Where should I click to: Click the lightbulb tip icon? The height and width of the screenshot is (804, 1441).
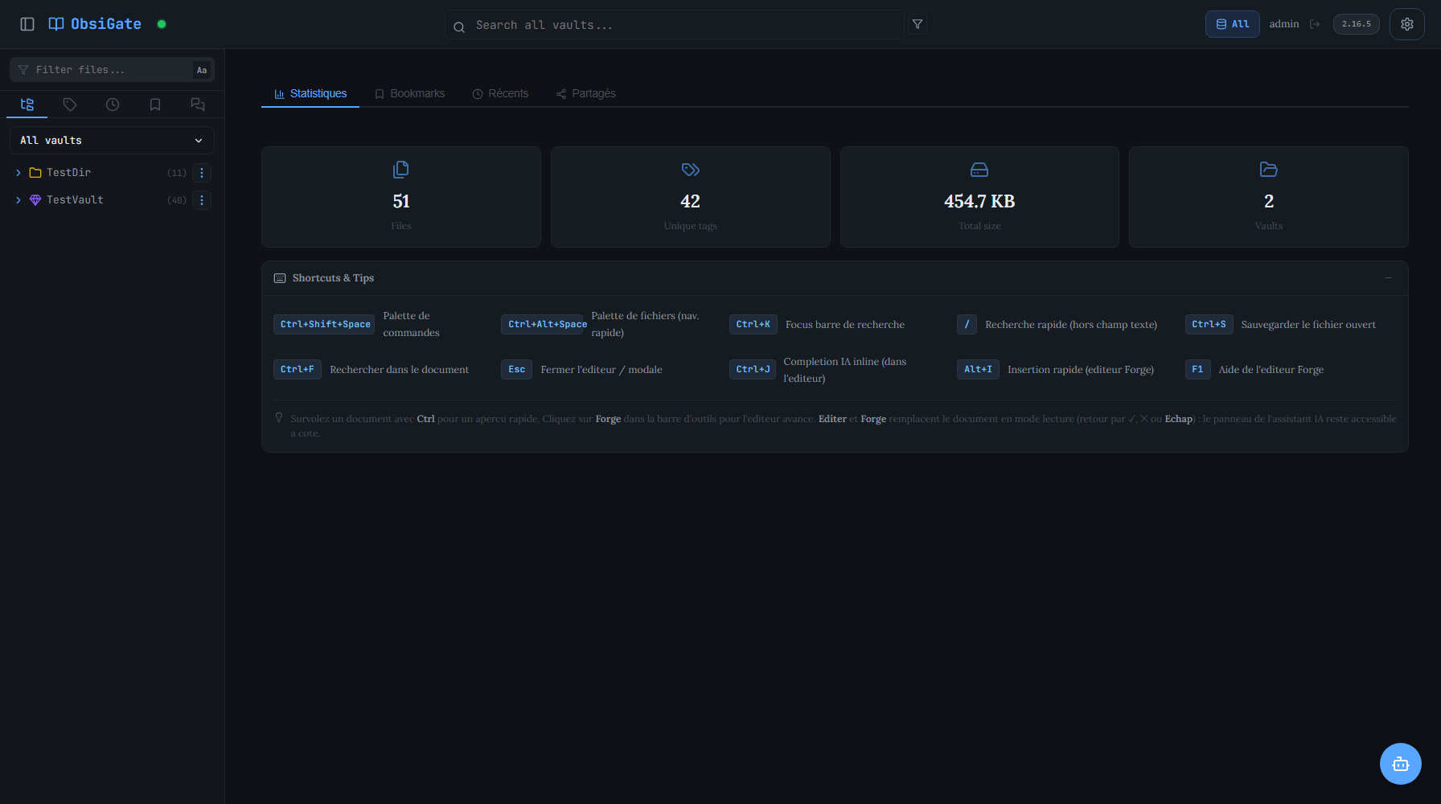click(x=279, y=417)
